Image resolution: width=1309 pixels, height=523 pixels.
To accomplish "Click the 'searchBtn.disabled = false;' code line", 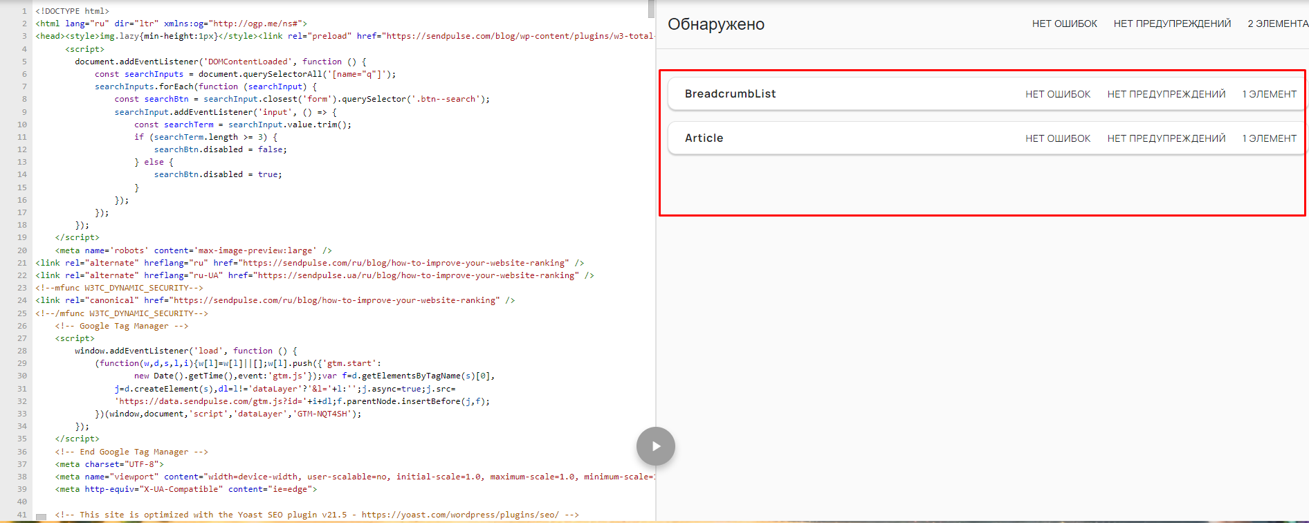I will pyautogui.click(x=220, y=149).
